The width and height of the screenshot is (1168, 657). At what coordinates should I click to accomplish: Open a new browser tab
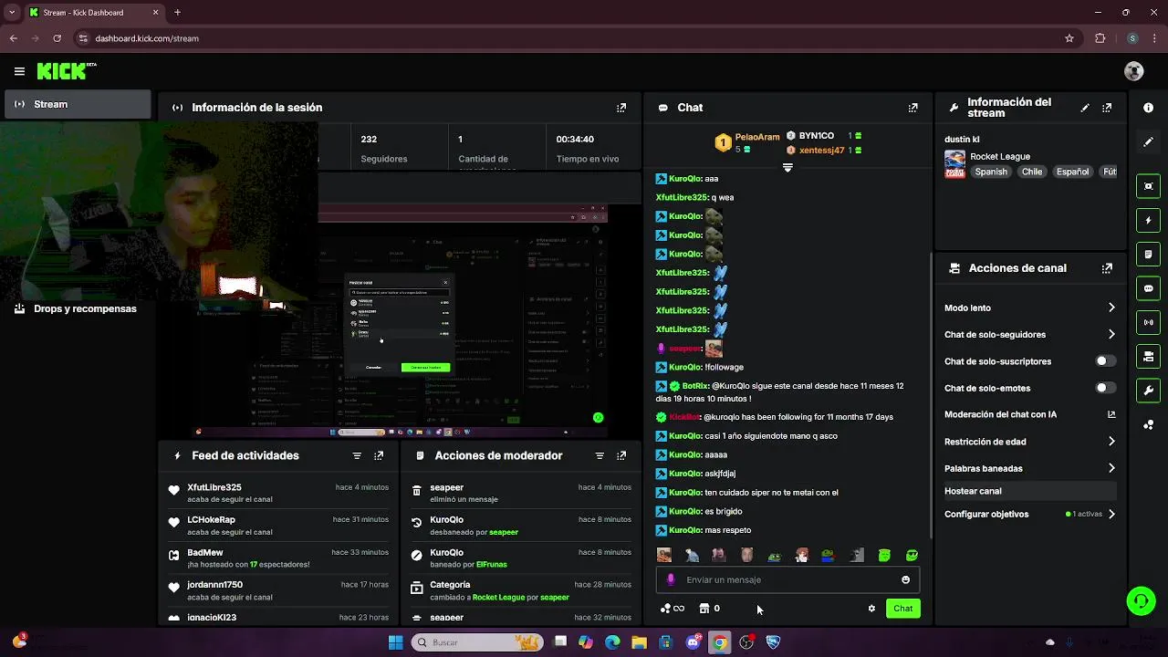pos(177,12)
